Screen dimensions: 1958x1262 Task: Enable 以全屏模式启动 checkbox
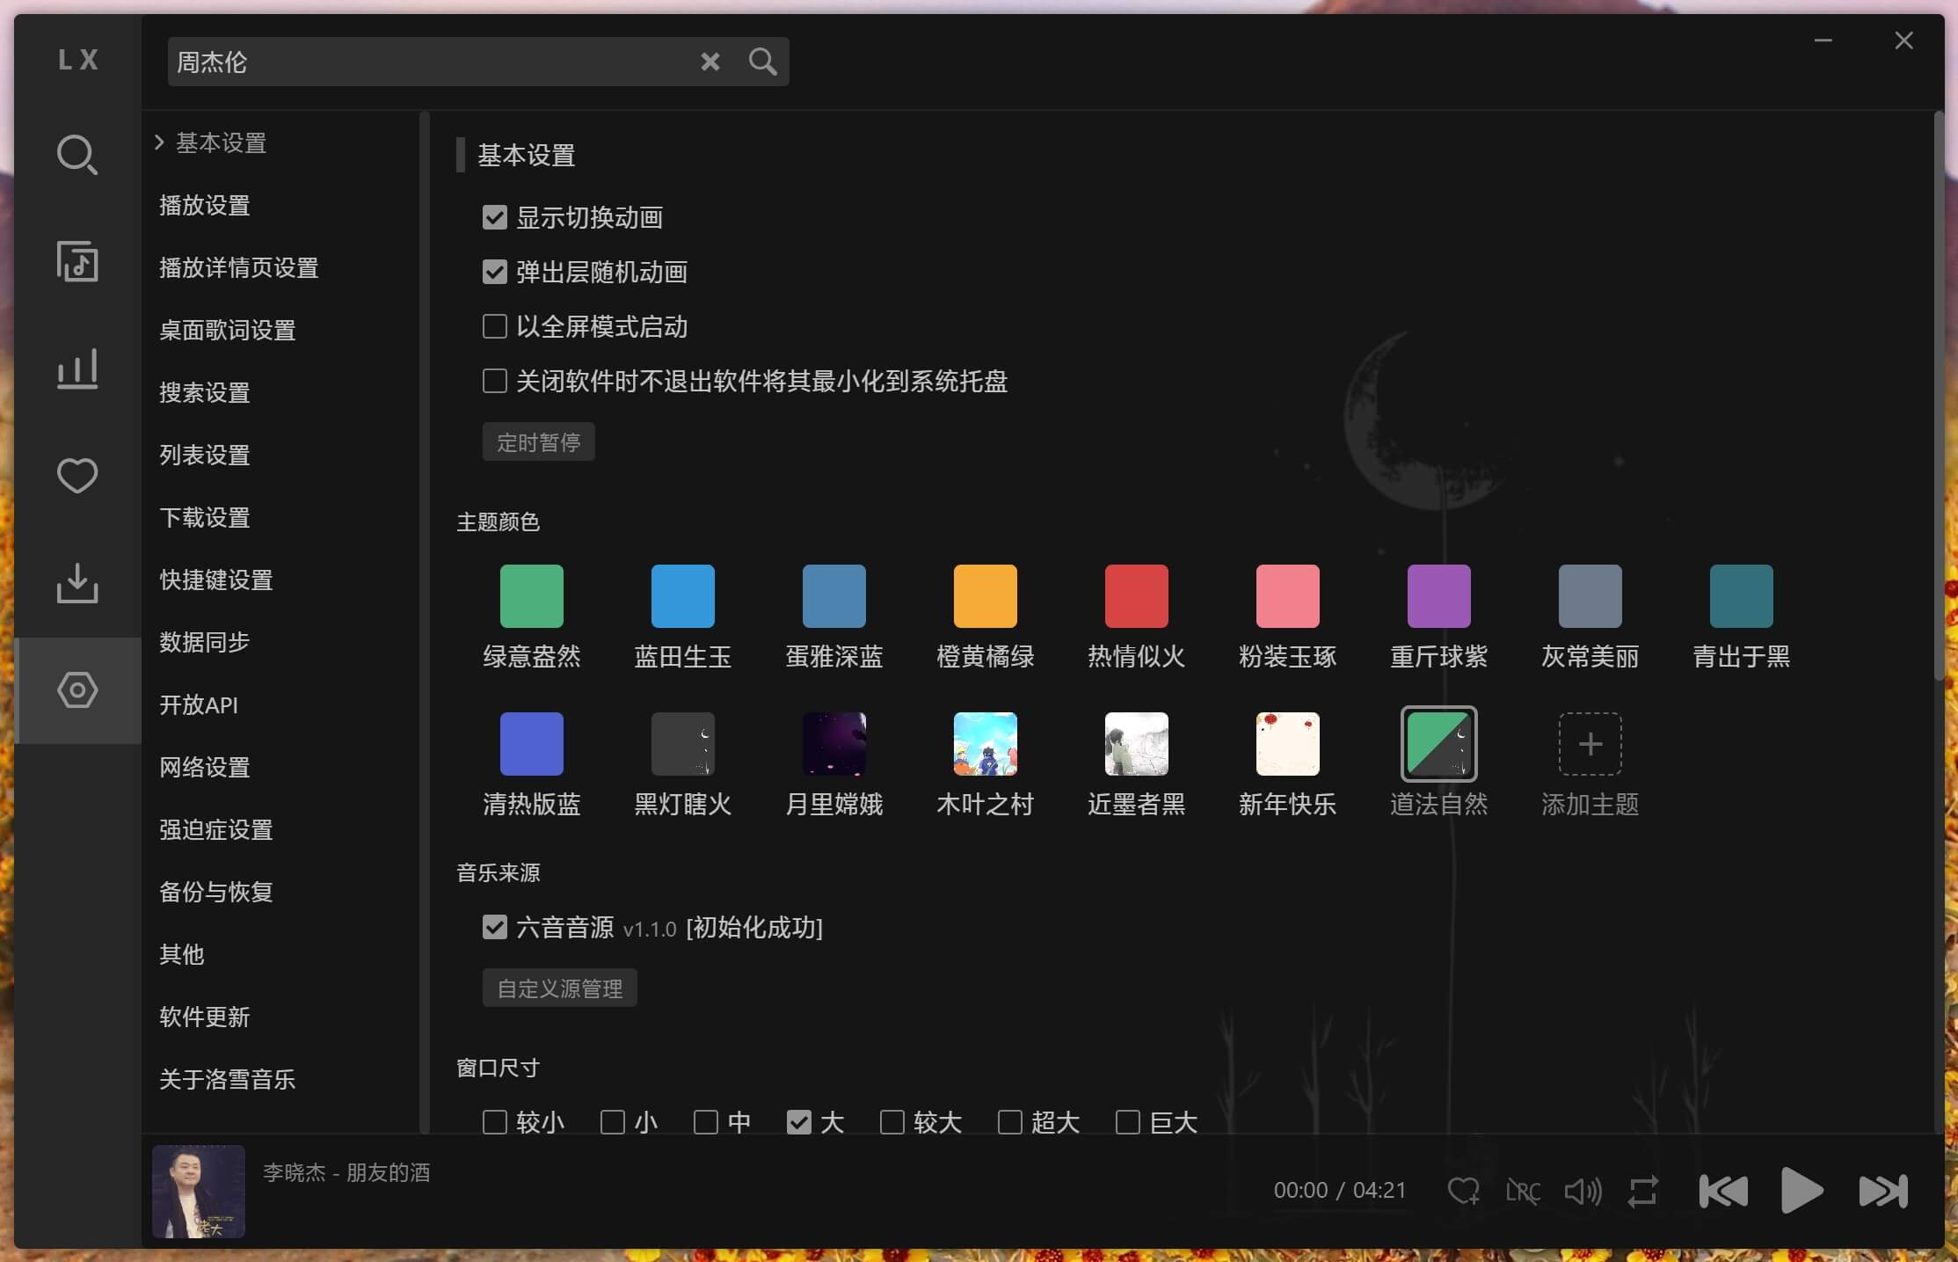point(495,326)
